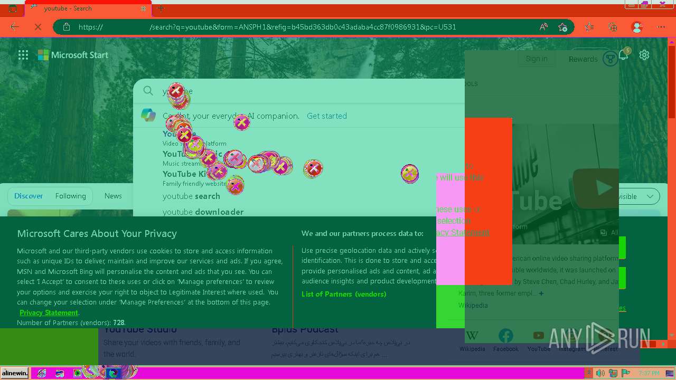Open File Explorer from taskbar
676x380 pixels.
coord(60,373)
